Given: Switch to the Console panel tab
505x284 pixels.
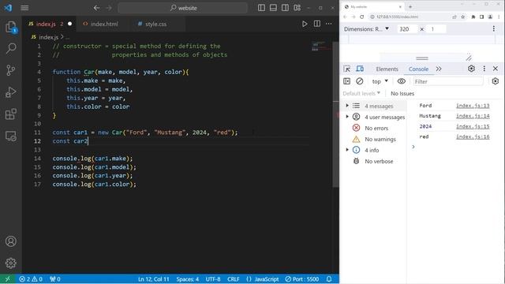Looking at the screenshot, I should pyautogui.click(x=418, y=69).
